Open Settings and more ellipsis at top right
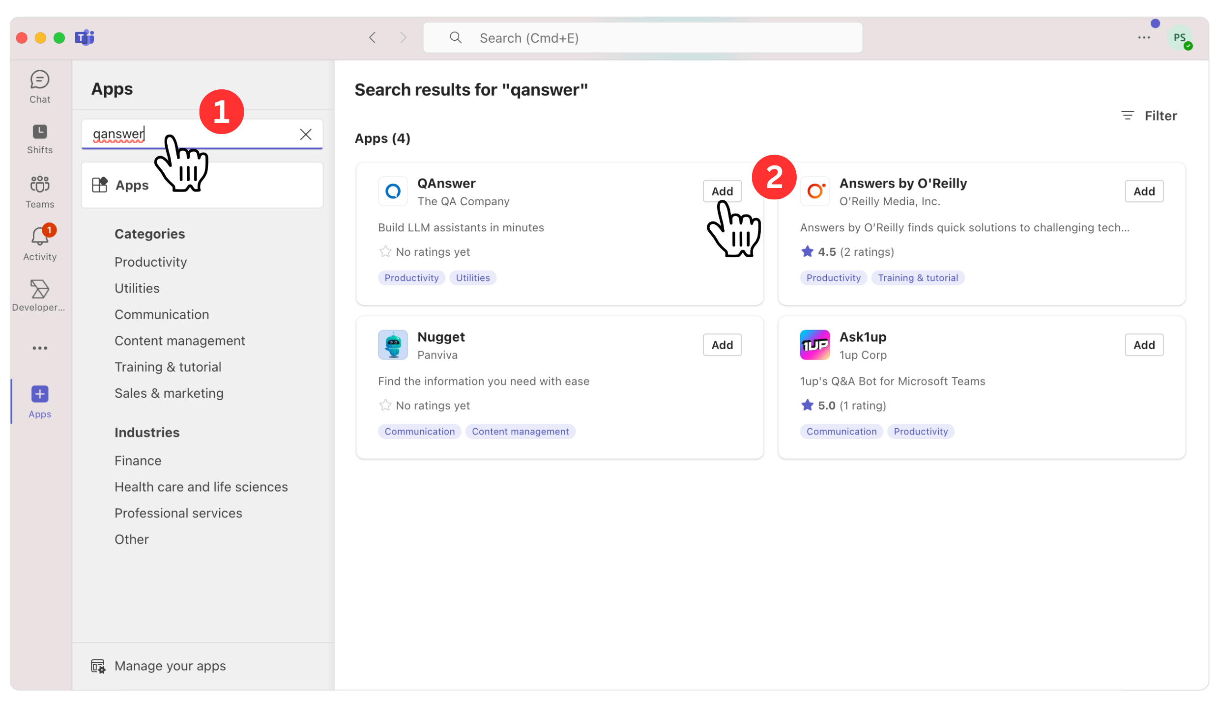Screen dimensions: 1219x707 pos(1144,38)
